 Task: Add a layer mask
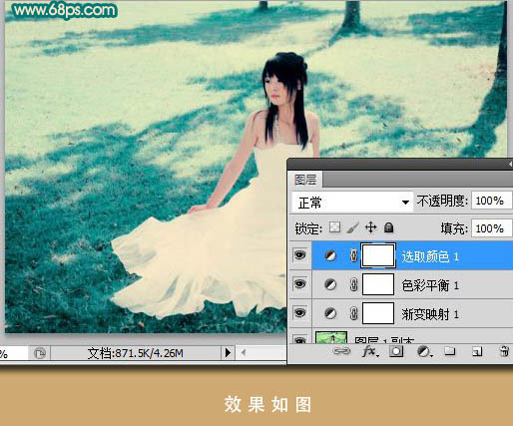pyautogui.click(x=396, y=351)
